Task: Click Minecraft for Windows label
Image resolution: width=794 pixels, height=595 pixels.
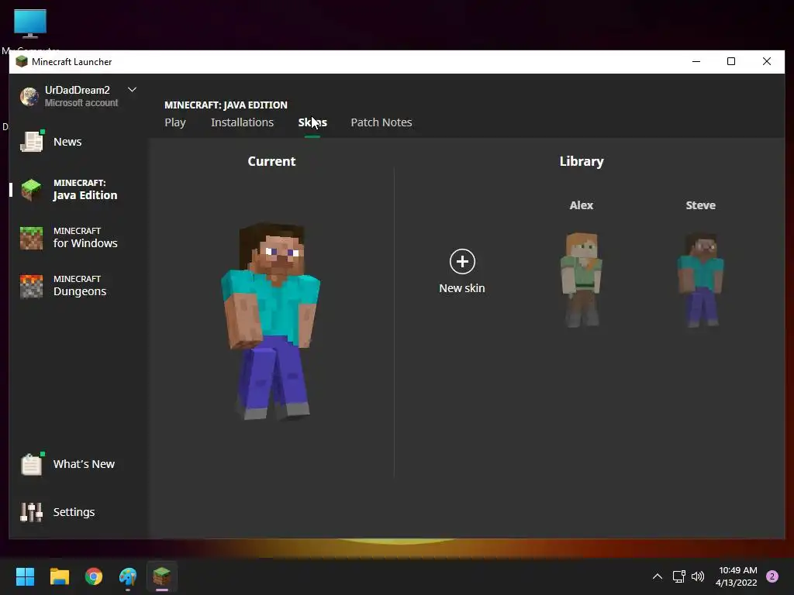Action: (85, 238)
